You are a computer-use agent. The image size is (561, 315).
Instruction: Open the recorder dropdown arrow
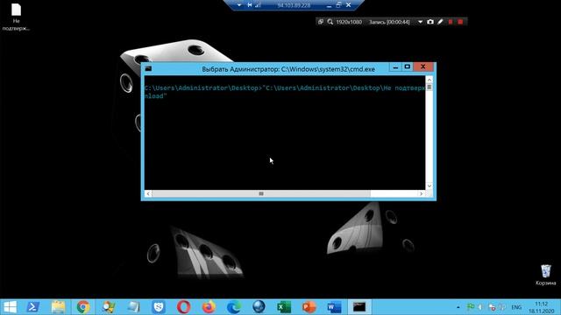click(x=421, y=22)
